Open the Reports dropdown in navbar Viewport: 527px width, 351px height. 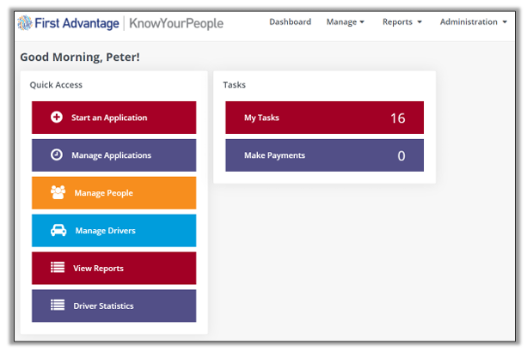coord(402,22)
